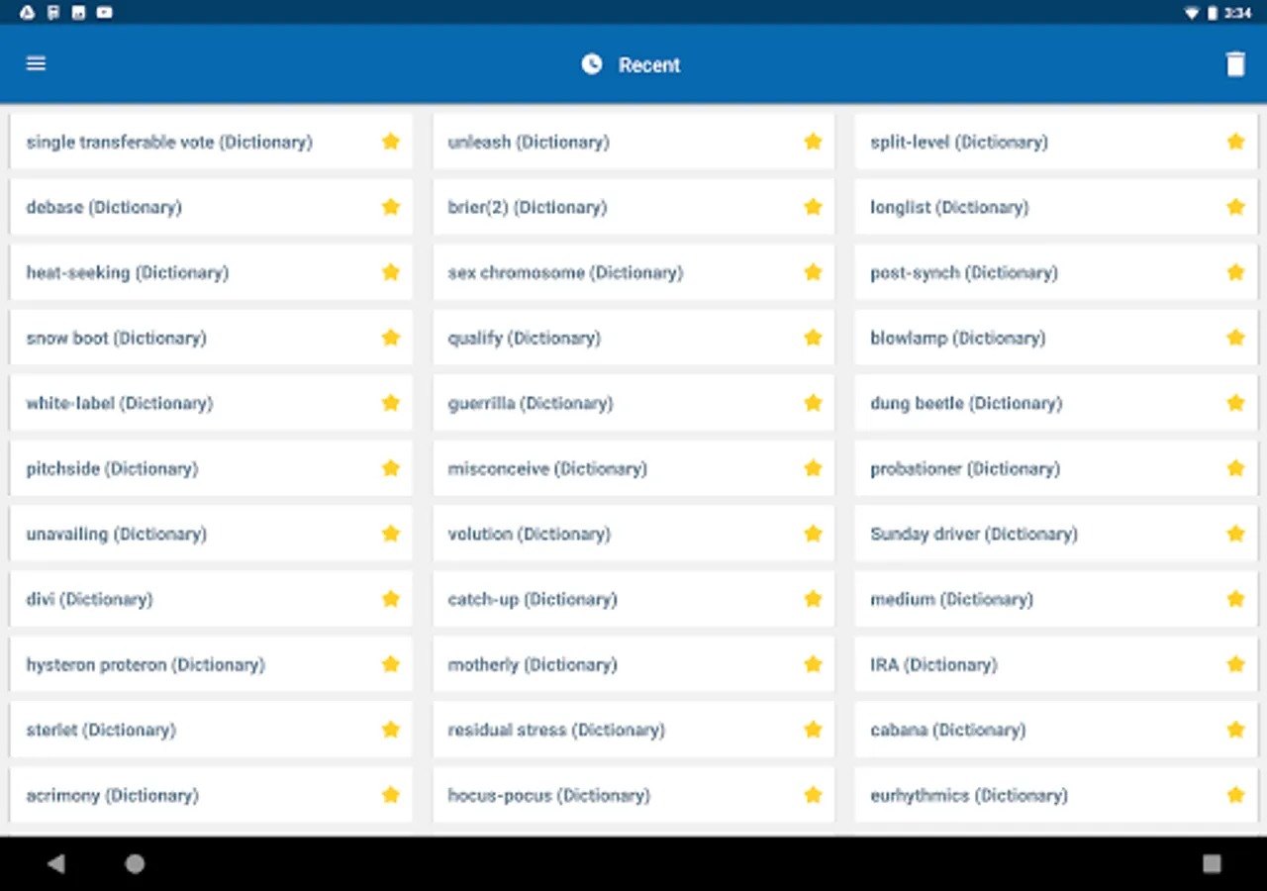Viewport: 1267px width, 891px height.
Task: Open the hamburger navigation menu
Action: [36, 63]
